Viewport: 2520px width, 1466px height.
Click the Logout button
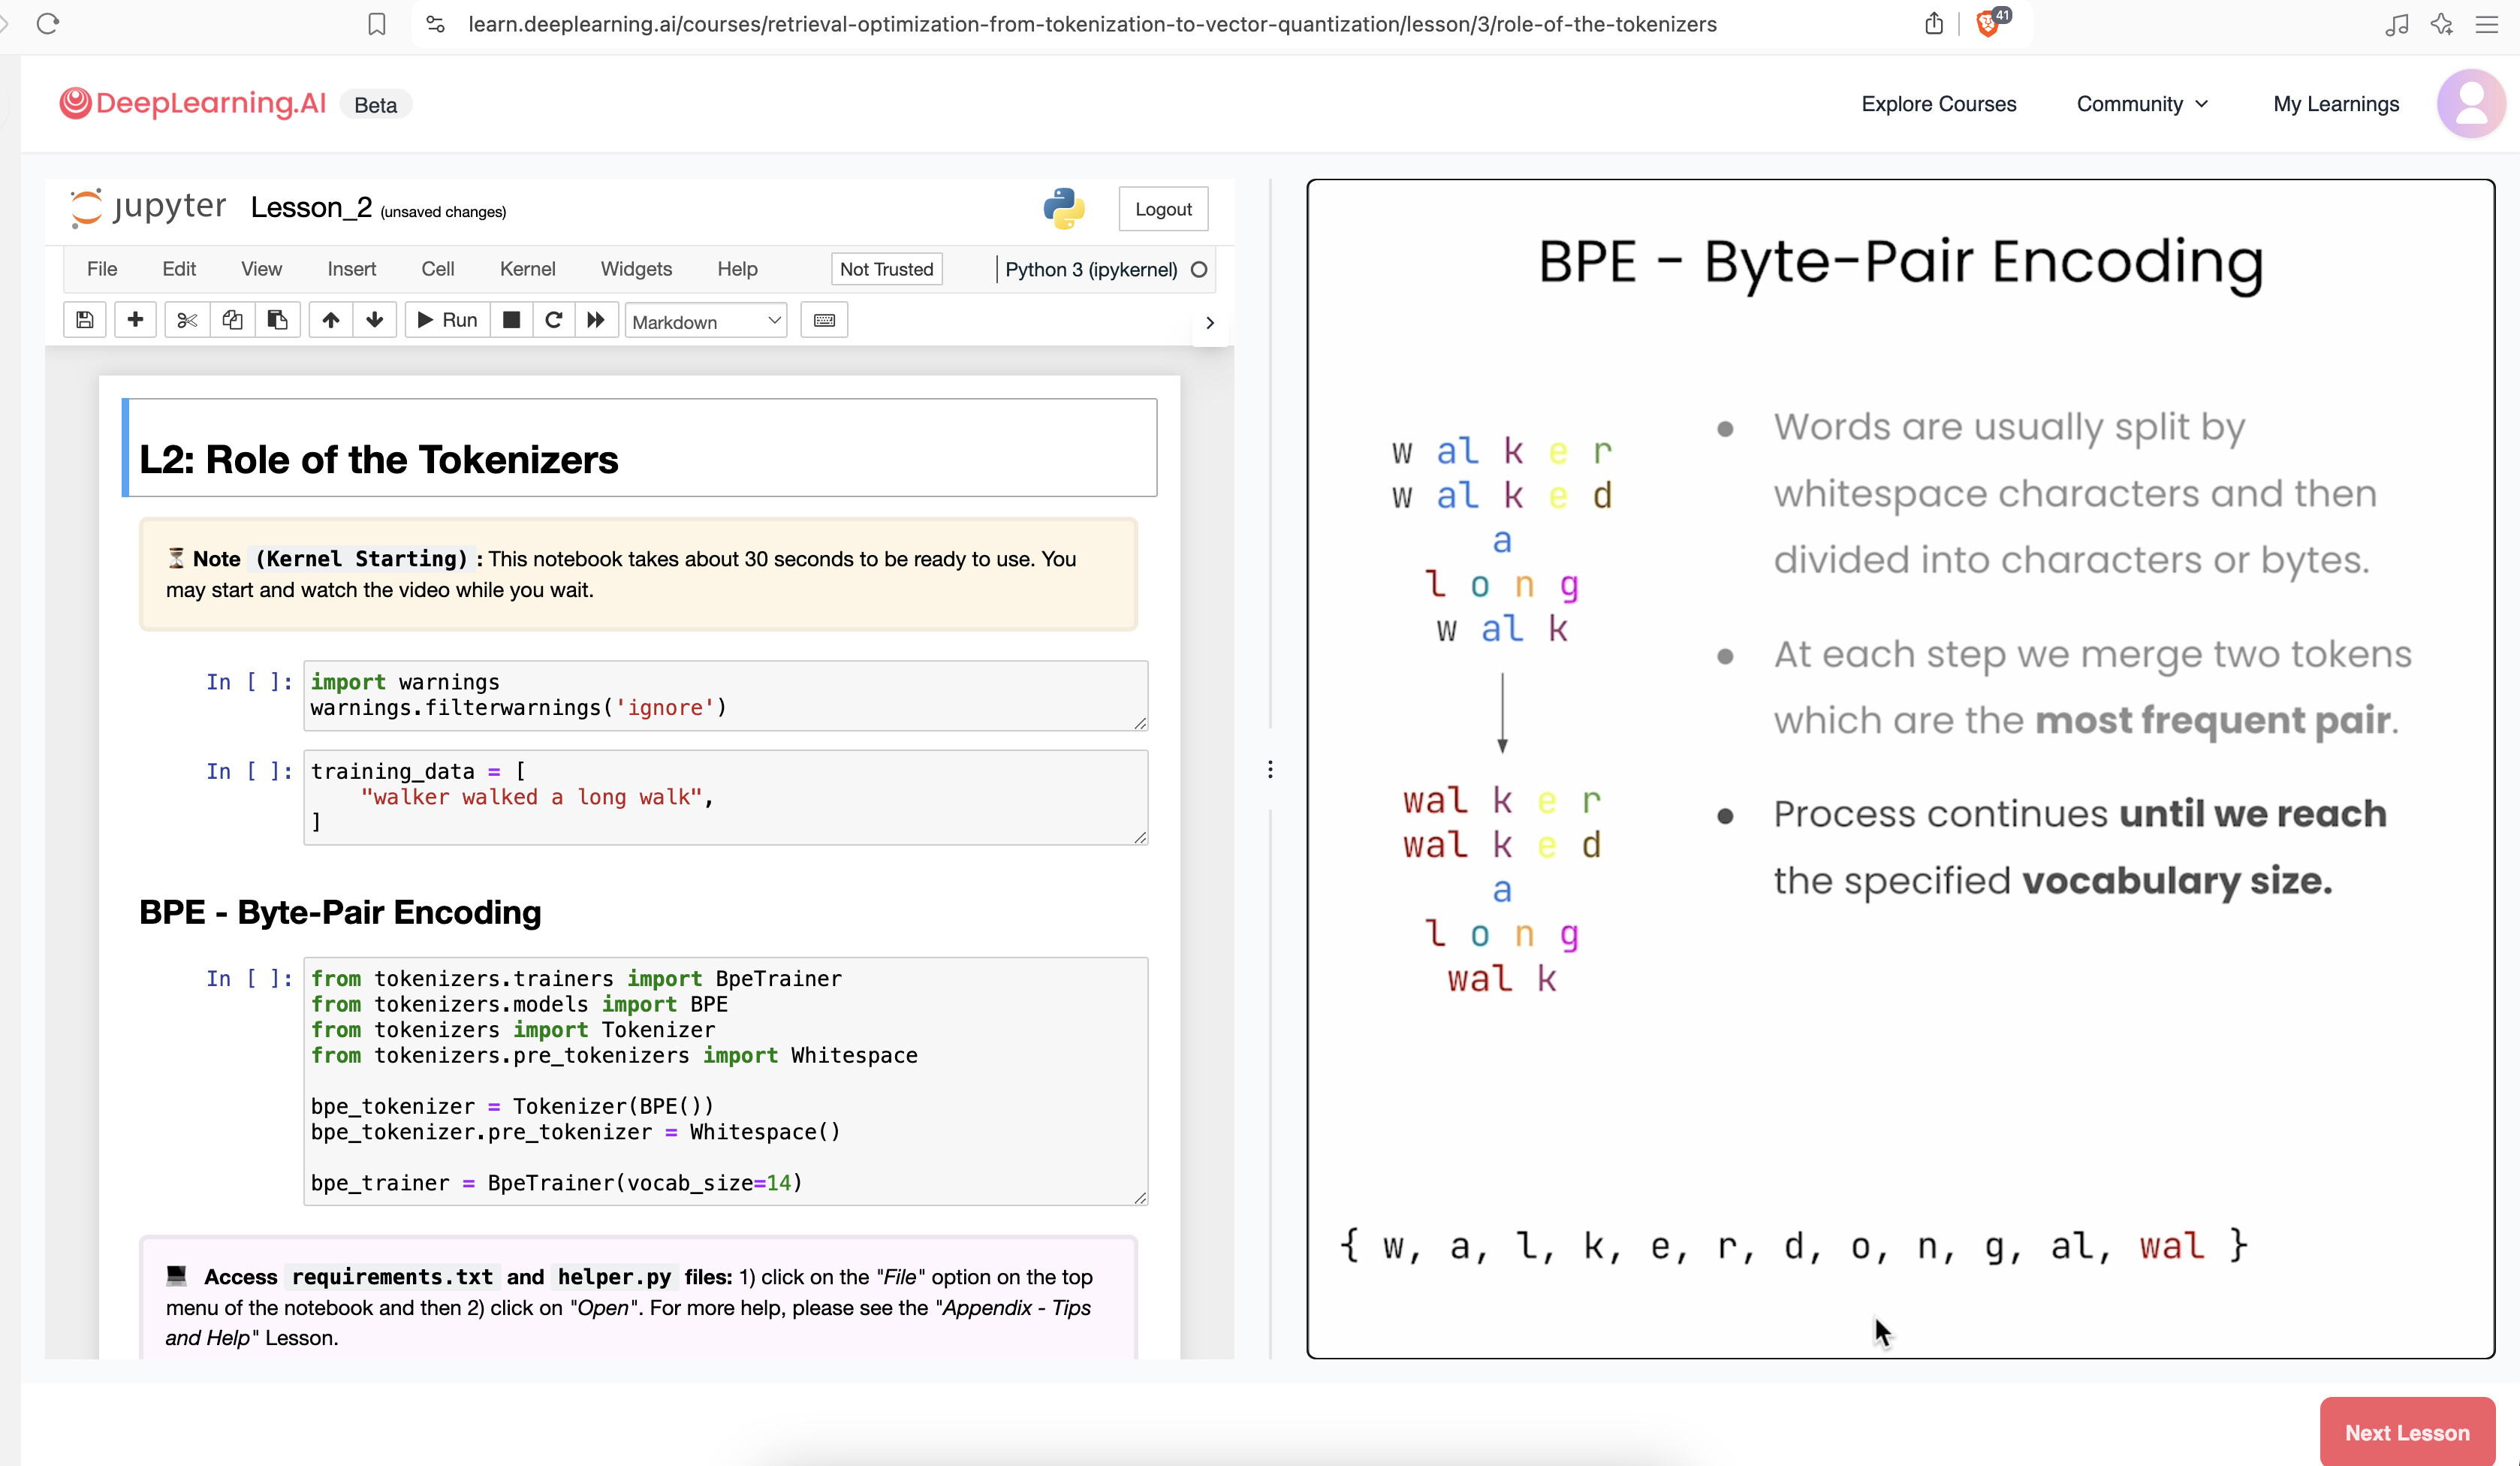pos(1163,209)
